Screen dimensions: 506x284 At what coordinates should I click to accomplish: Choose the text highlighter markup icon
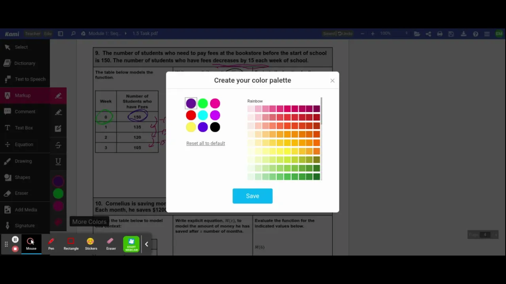58,95
